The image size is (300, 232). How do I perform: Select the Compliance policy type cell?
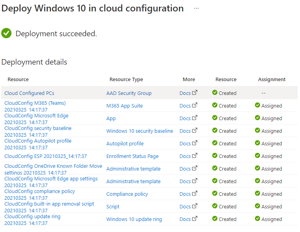(x=127, y=194)
